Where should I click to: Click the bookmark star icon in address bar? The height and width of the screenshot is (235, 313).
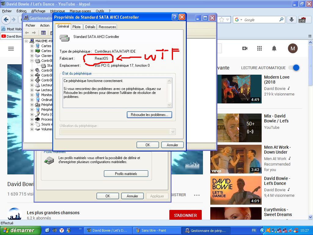[x=222, y=20]
